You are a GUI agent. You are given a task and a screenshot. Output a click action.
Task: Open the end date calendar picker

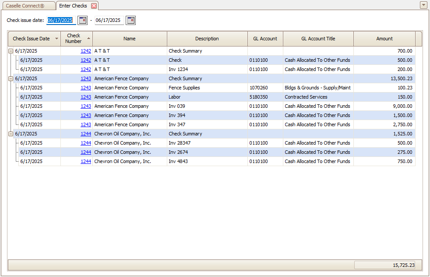pos(130,20)
